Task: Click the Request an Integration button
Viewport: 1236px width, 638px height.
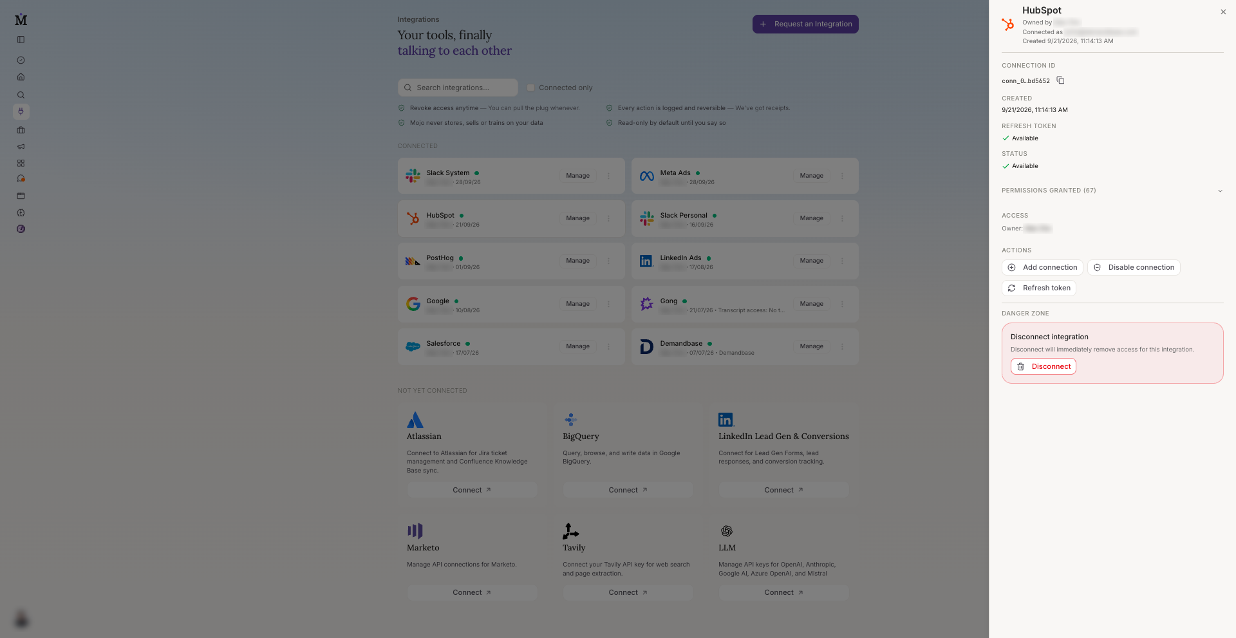Action: 805,24
